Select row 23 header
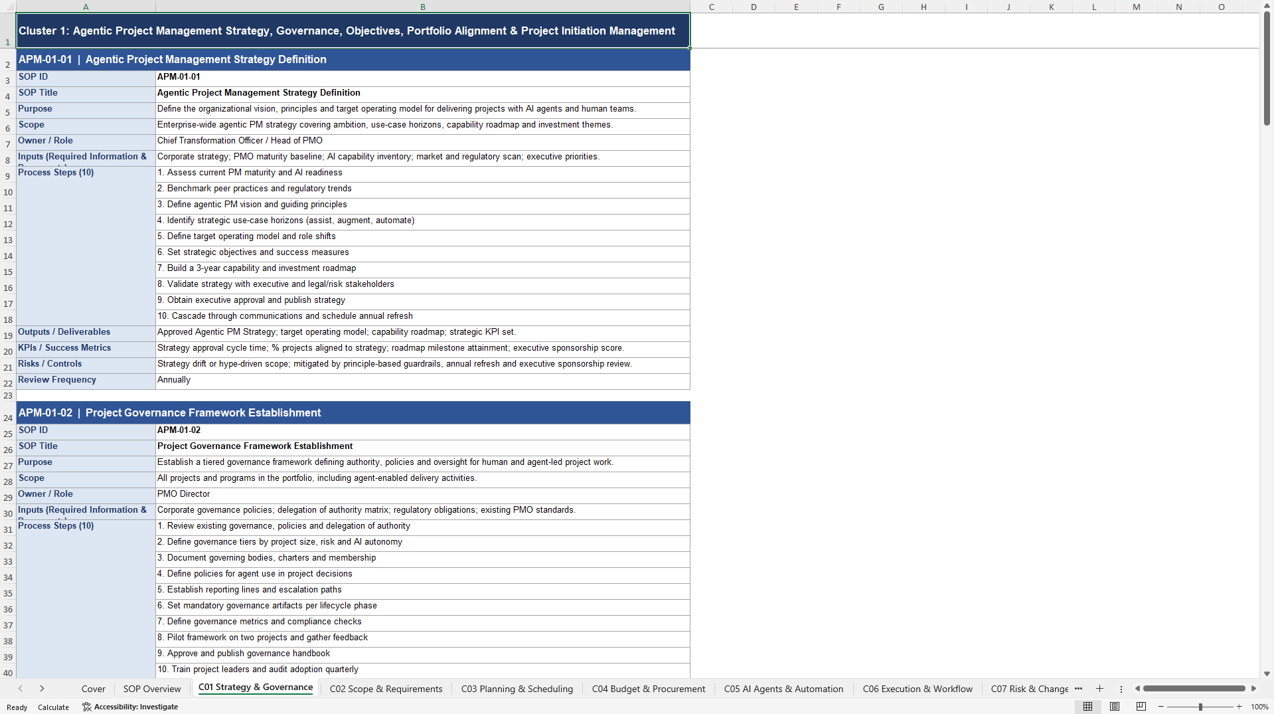Screen dimensions: 1274x714 [x=8, y=396]
